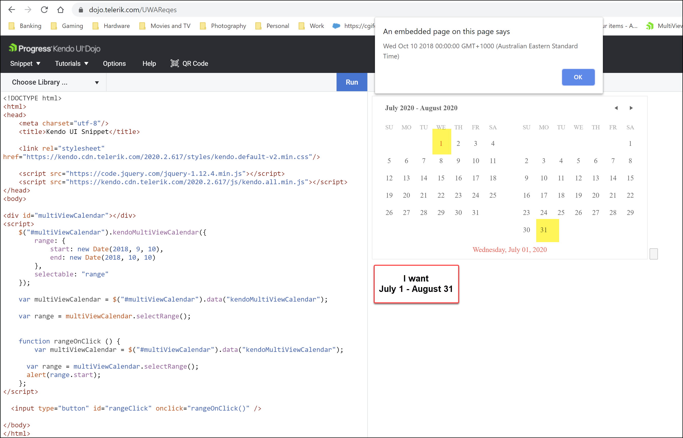Open the Photography bookmarks folder
The image size is (683, 438).
tap(223, 26)
